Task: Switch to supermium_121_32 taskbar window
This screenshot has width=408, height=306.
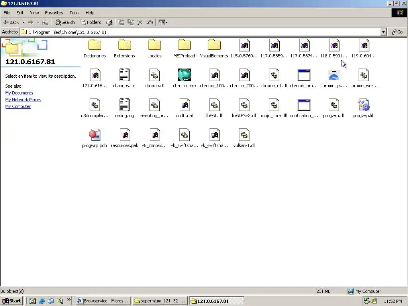Action: (159, 301)
